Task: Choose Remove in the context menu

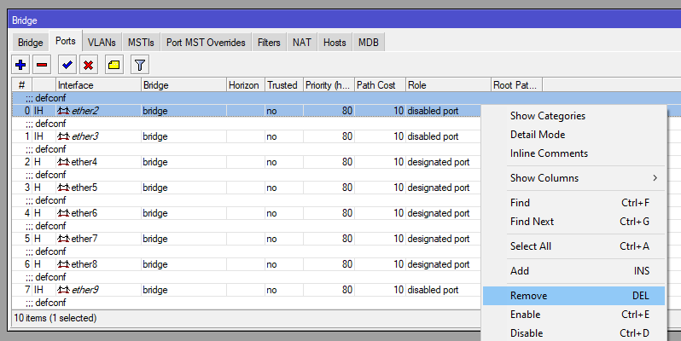Action: pos(573,296)
